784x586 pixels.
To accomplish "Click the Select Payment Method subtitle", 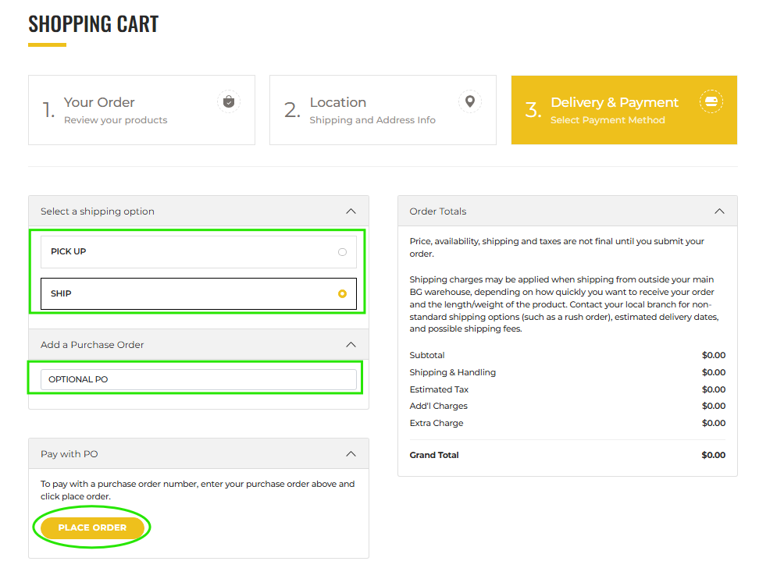I will [608, 120].
